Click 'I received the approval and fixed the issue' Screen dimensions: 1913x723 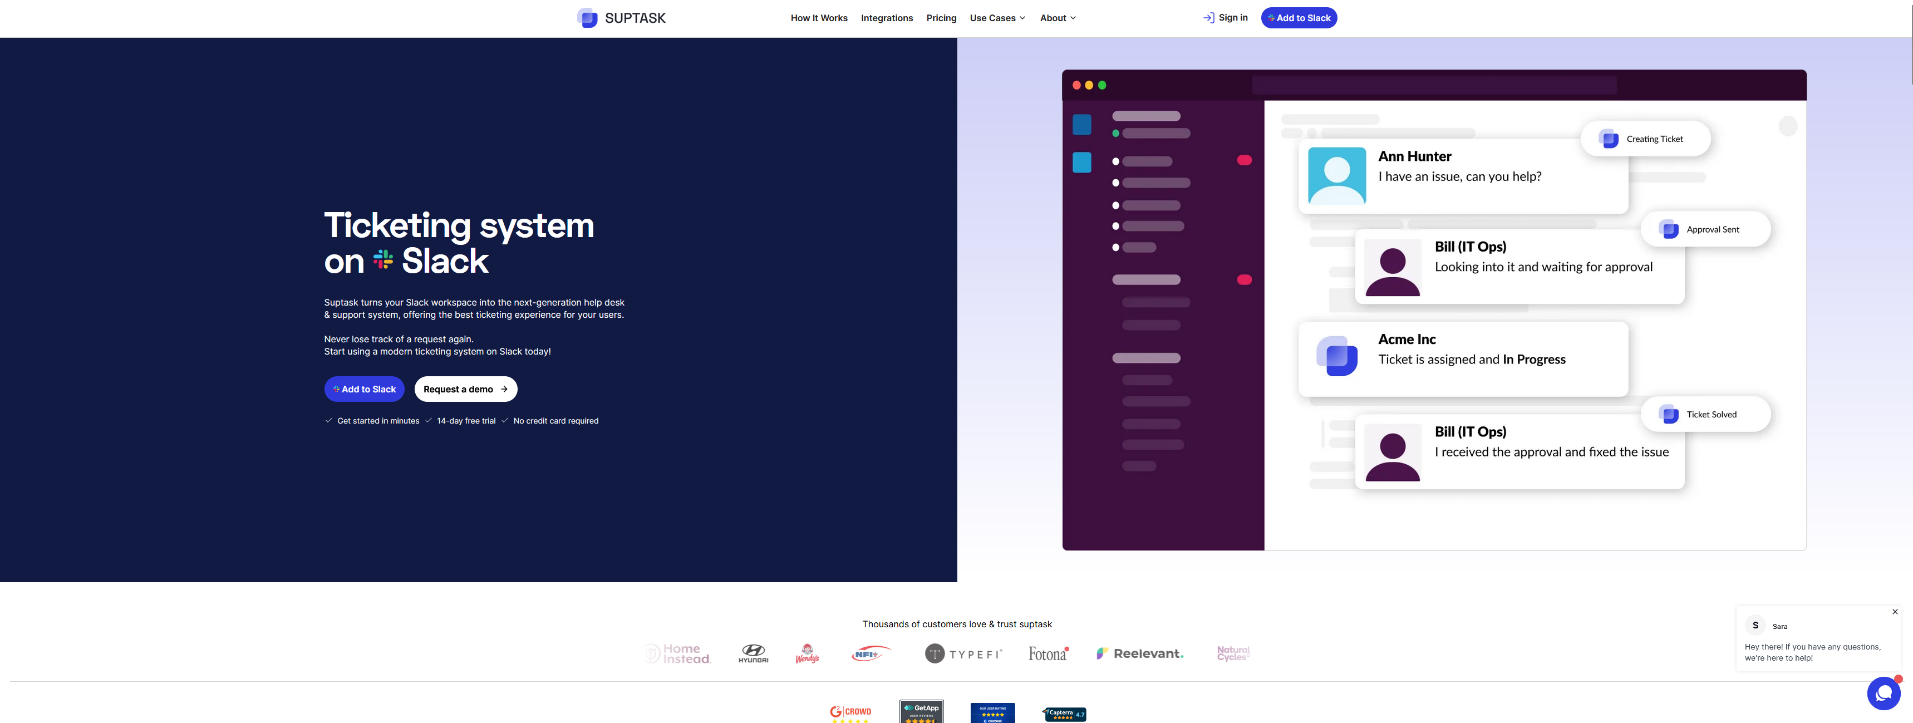click(x=1551, y=452)
